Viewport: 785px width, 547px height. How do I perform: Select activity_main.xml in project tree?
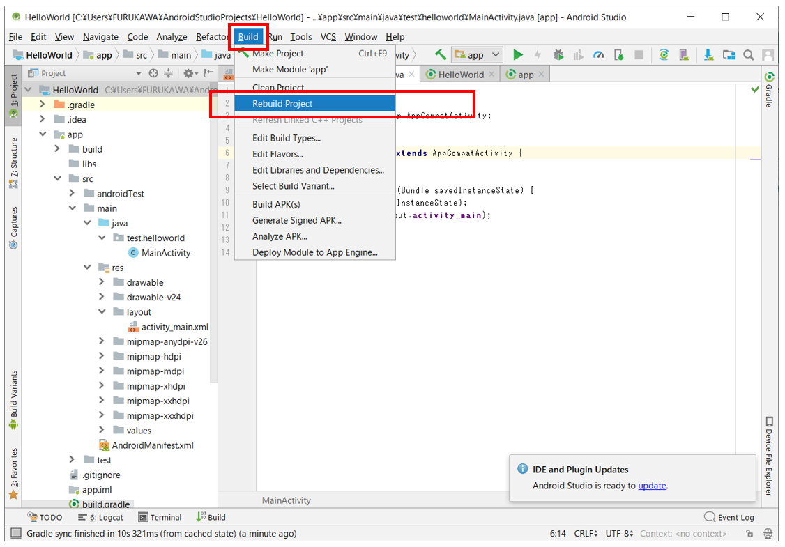point(168,327)
